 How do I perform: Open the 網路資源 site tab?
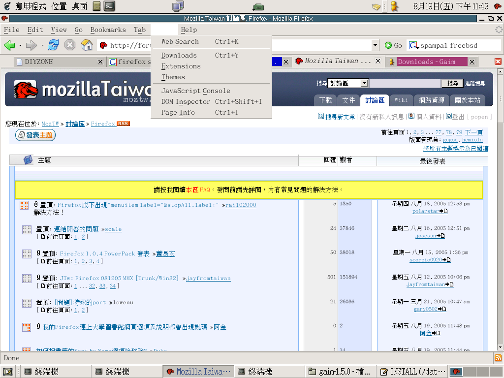pyautogui.click(x=431, y=100)
